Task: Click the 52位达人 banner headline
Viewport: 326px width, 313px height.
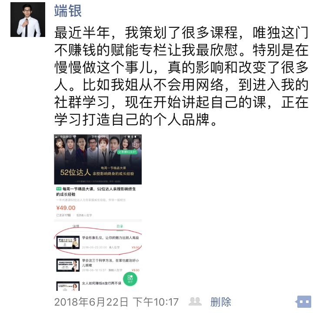Action: (76, 172)
